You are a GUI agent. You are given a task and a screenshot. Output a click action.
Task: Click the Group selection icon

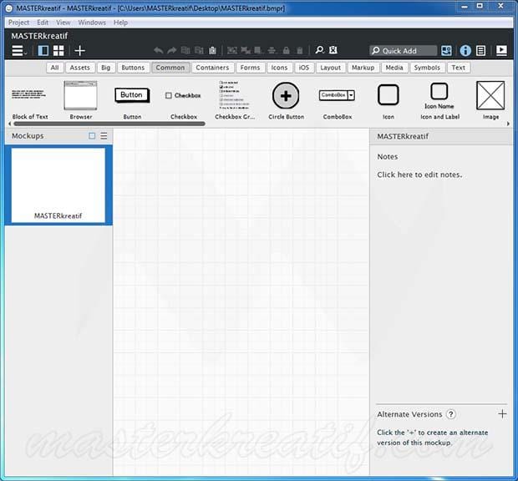click(x=232, y=50)
